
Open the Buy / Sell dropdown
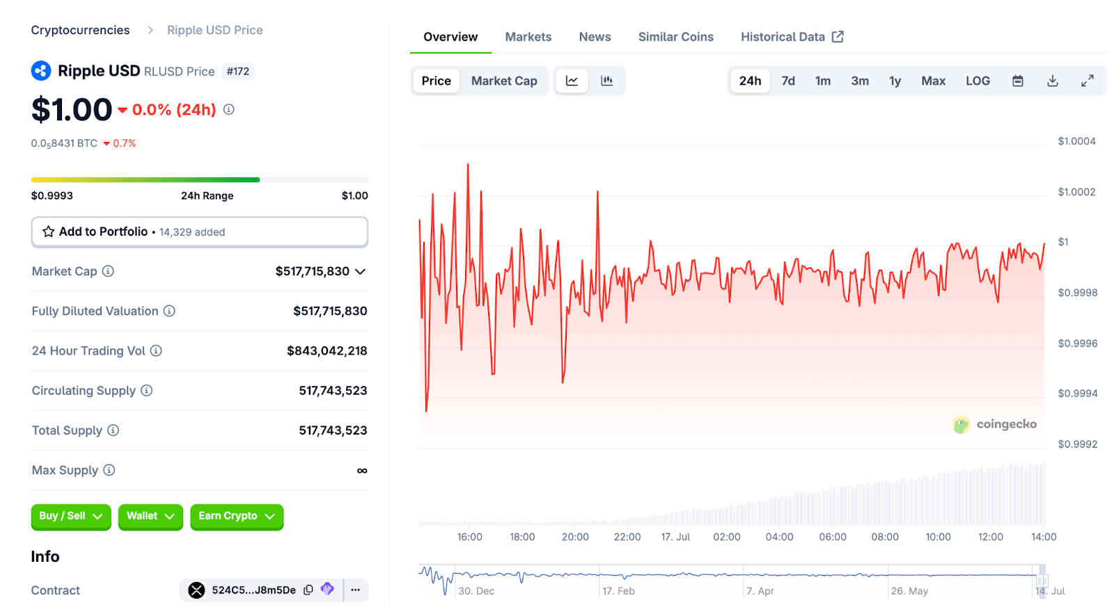tap(71, 517)
